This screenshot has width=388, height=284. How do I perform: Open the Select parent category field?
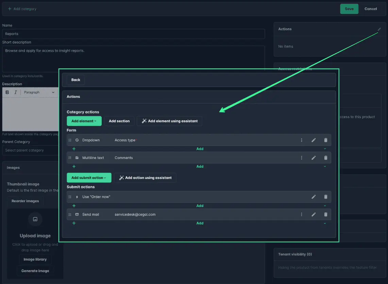pos(31,150)
